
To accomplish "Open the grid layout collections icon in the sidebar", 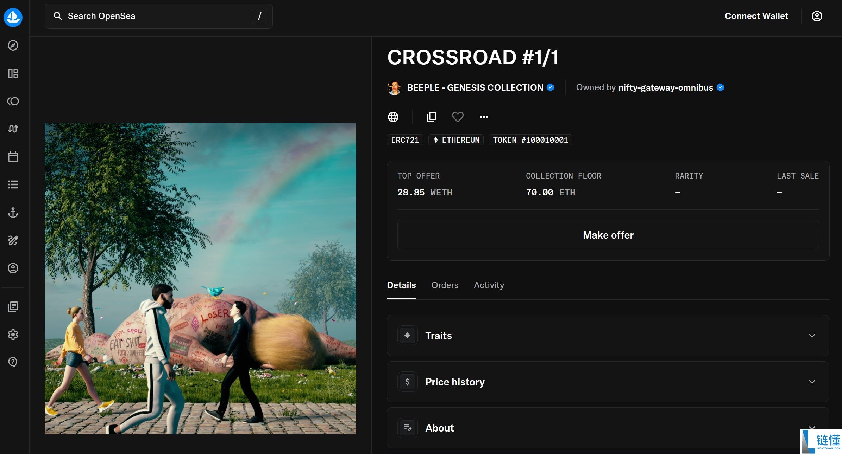I will (13, 73).
